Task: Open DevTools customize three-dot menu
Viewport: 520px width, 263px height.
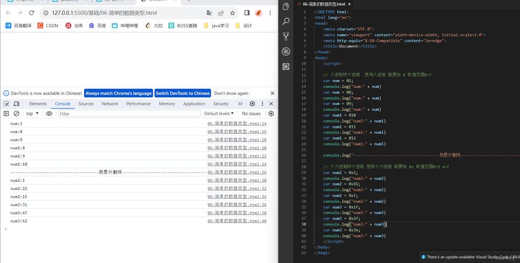Action: click(262, 104)
